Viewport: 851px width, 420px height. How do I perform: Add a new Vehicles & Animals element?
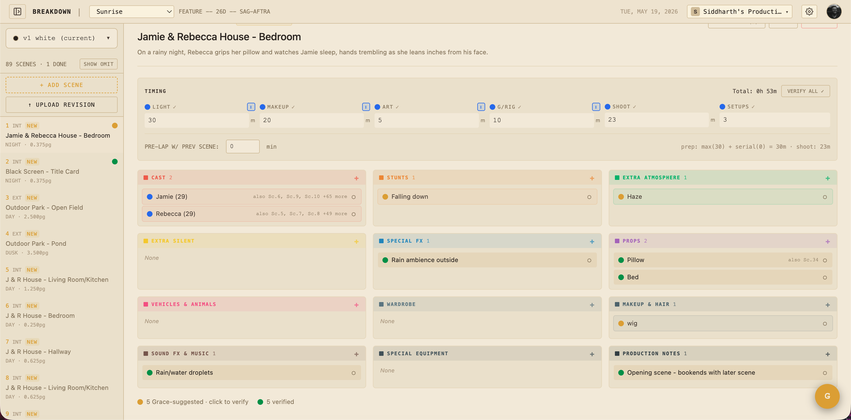[356, 305]
